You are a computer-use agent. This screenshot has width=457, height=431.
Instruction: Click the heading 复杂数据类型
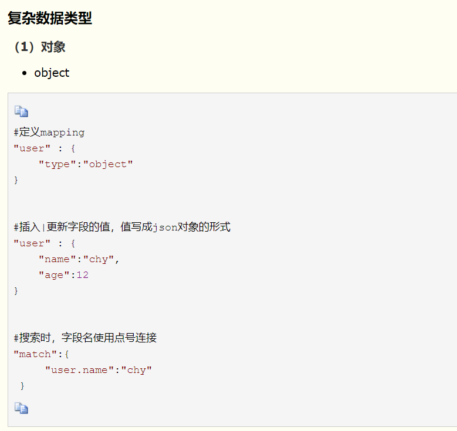click(50, 18)
